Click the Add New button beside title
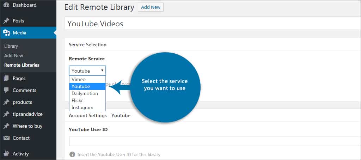This screenshot has height=160, width=361. 151,7
